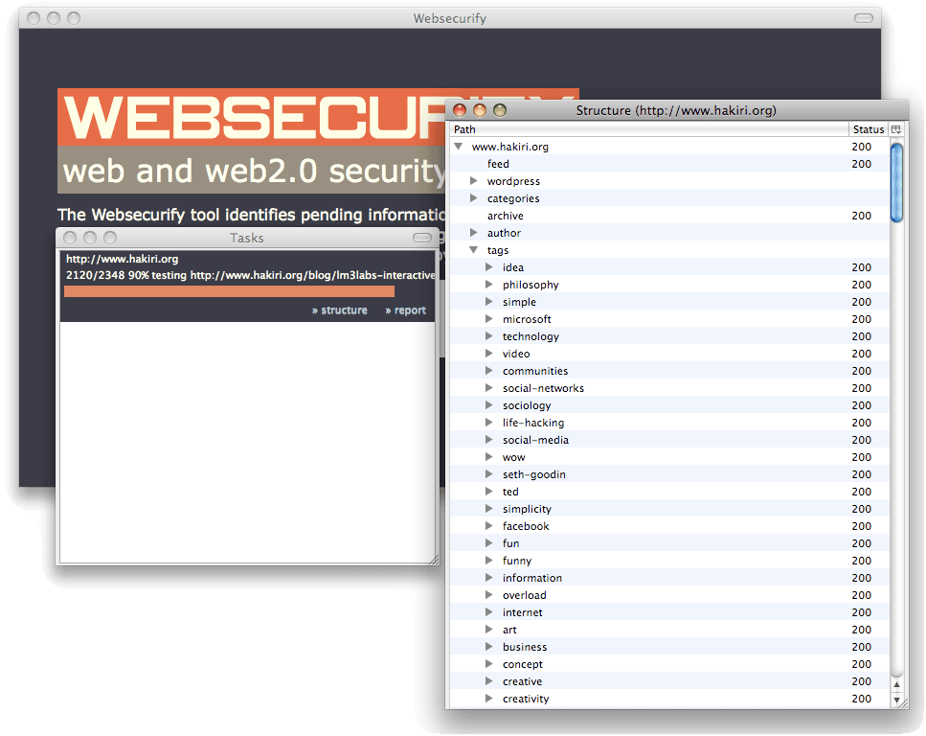
Task: Select the life-hacking tag row
Action: tap(669, 422)
